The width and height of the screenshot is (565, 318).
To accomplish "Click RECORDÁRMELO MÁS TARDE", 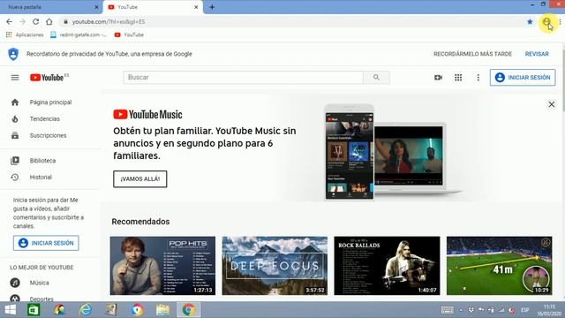I will click(472, 54).
